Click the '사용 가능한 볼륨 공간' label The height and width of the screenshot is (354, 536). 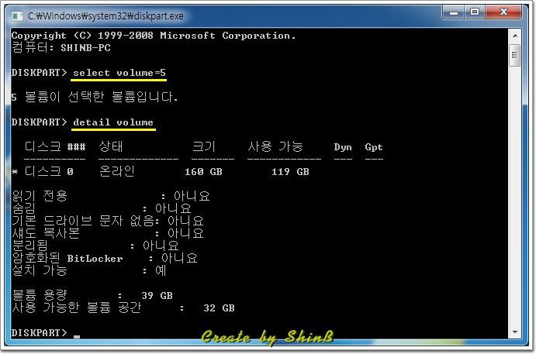(x=77, y=308)
